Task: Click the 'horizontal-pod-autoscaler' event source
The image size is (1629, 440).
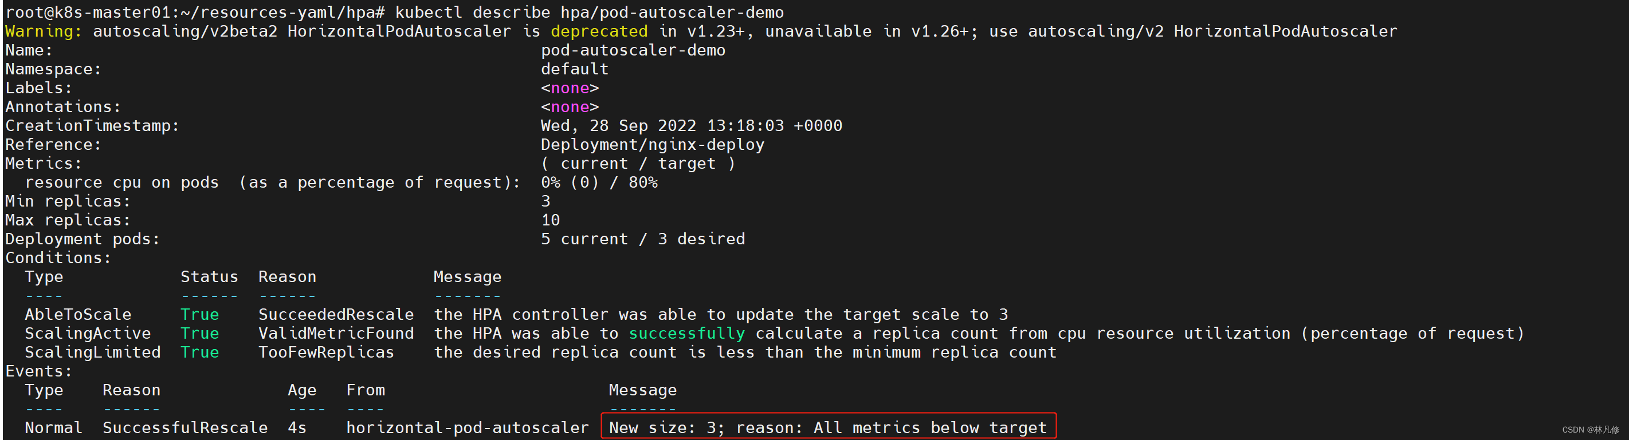Action: 466,427
